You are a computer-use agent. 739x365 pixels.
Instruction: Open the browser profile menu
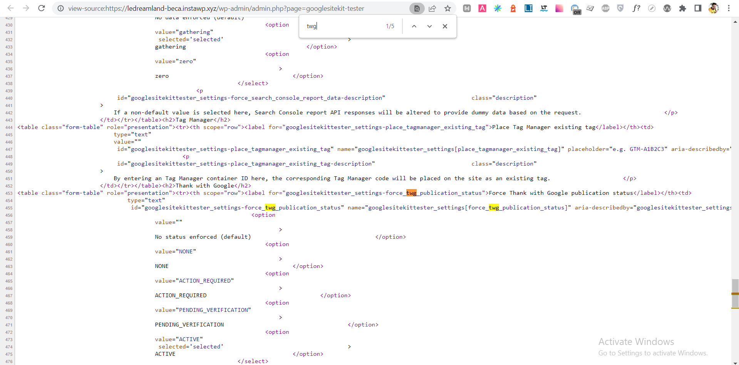click(714, 8)
